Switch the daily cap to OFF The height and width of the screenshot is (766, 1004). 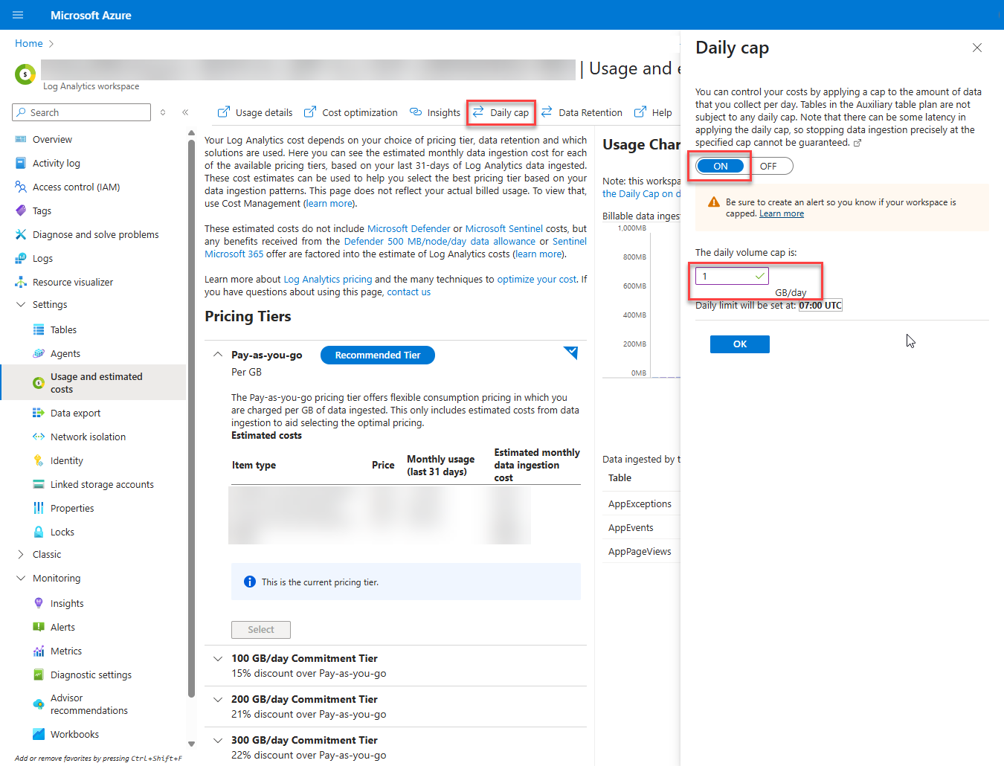tap(770, 166)
